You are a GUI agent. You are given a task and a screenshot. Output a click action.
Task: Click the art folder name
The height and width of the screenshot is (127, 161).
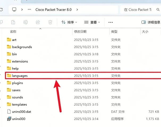click(14, 40)
